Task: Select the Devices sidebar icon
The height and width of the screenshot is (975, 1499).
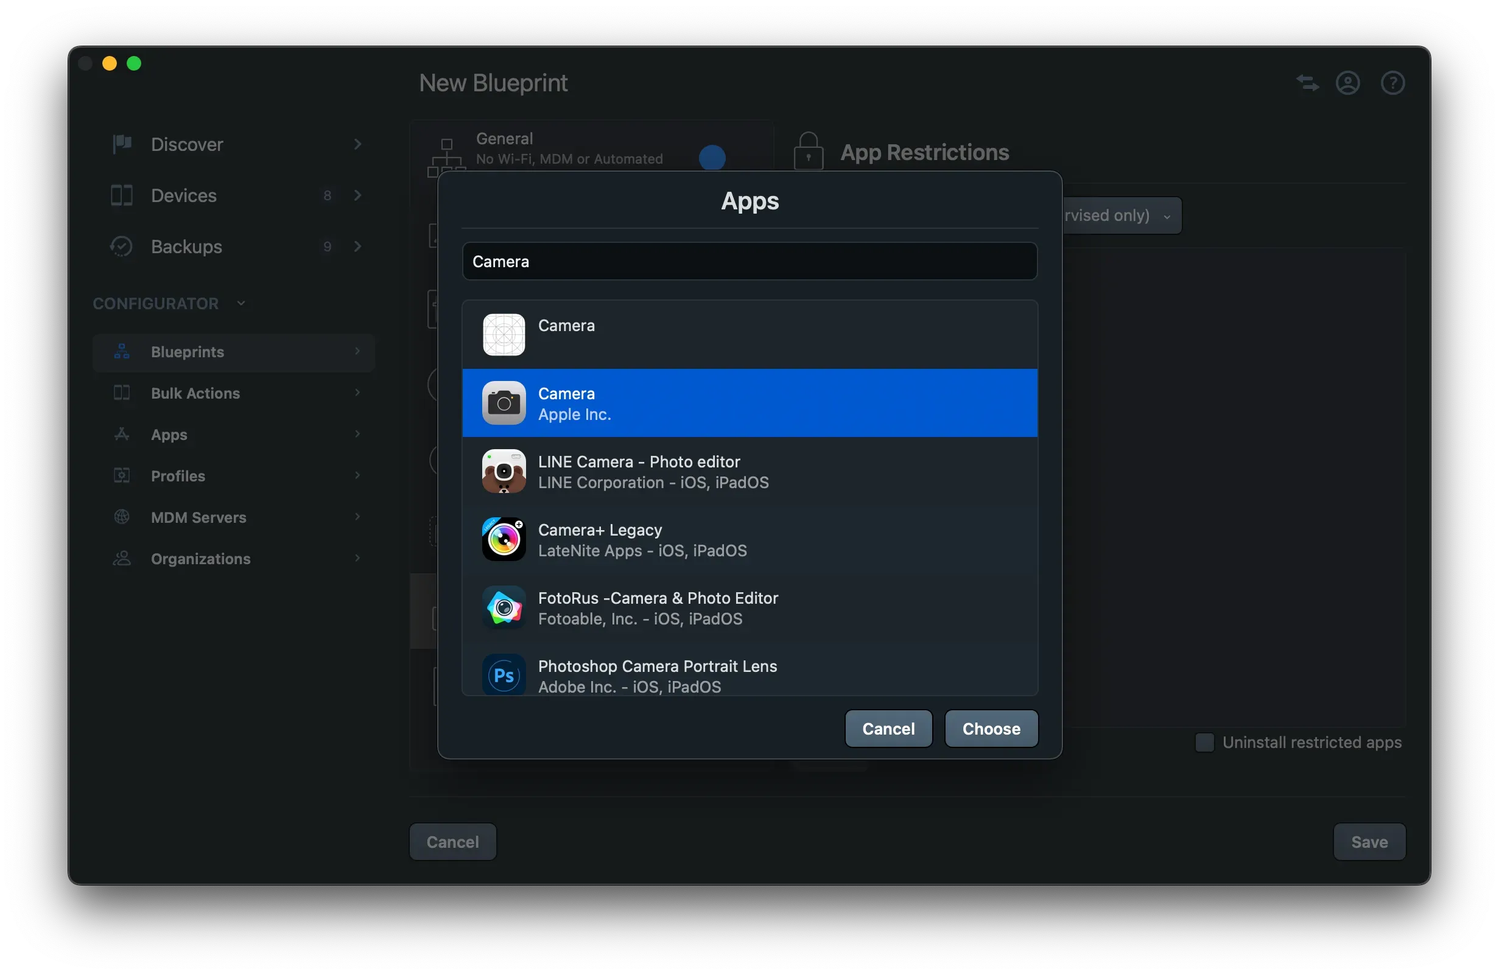Action: tap(122, 195)
